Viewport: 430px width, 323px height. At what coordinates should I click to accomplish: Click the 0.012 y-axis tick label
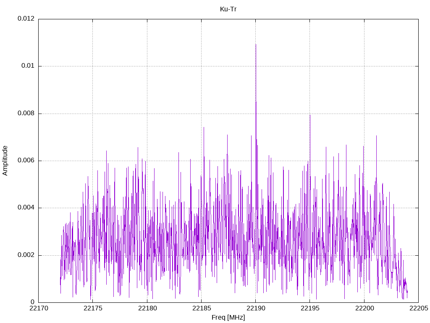[x=26, y=19]
